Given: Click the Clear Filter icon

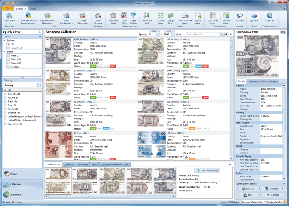Looking at the screenshot, I should [124, 18].
